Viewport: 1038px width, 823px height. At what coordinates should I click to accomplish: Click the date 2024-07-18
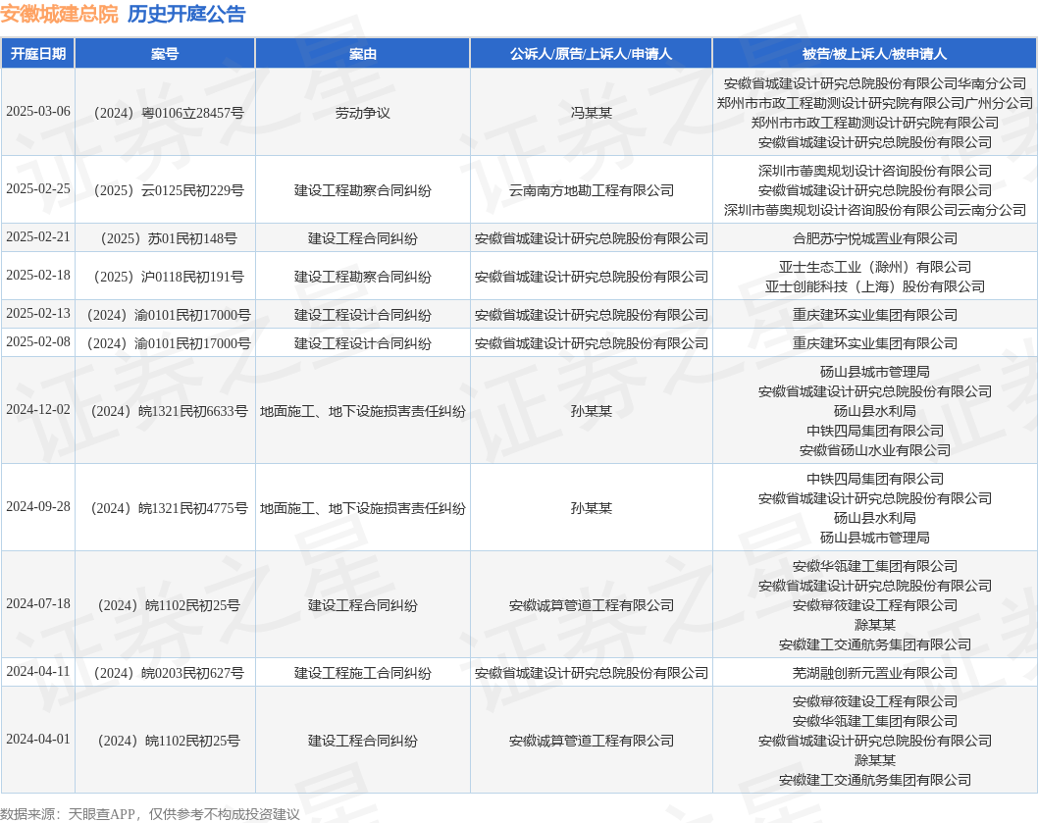click(x=38, y=604)
